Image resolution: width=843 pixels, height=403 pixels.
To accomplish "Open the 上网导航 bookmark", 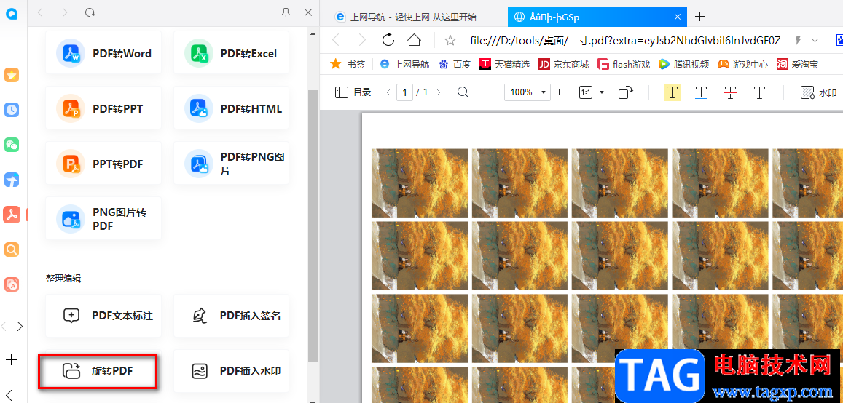I will (404, 65).
